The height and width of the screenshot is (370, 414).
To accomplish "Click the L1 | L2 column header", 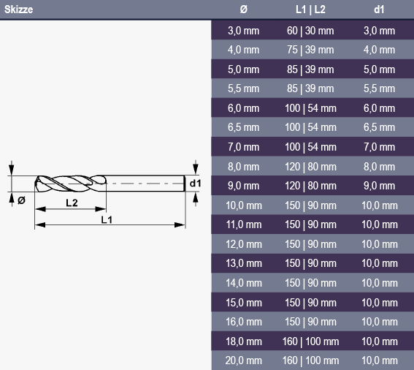I will (310, 10).
